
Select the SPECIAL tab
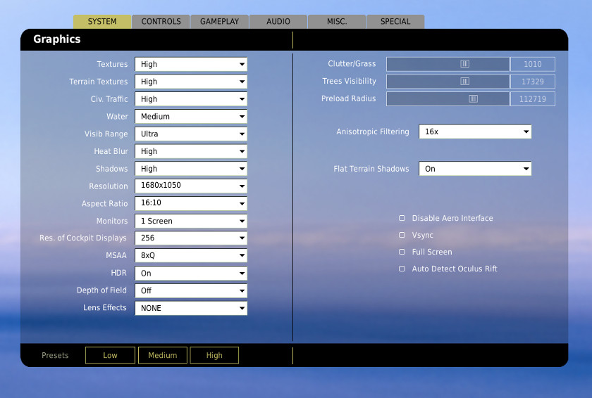pyautogui.click(x=395, y=22)
